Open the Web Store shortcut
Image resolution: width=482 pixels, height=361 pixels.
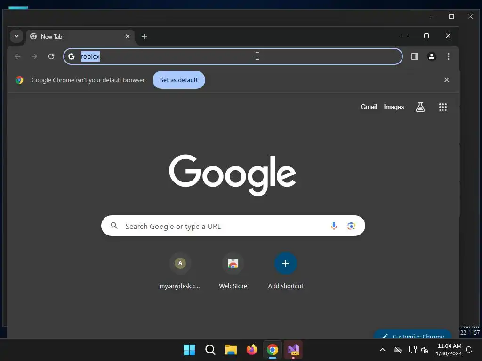click(x=233, y=271)
